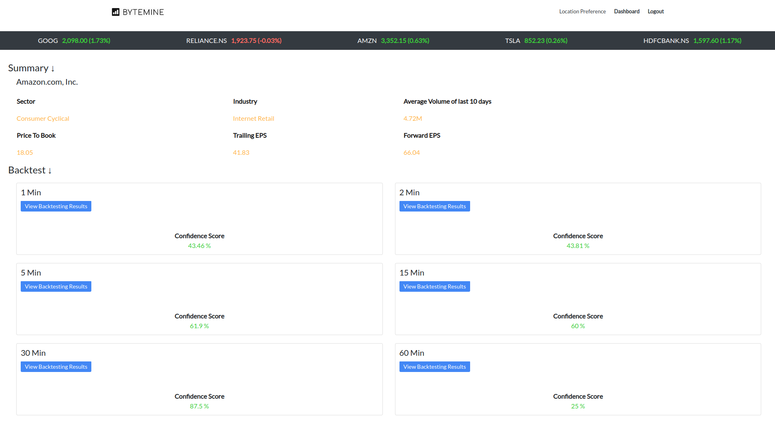Click the 25 % confidence score
This screenshot has width=775, height=421.
[x=578, y=406]
